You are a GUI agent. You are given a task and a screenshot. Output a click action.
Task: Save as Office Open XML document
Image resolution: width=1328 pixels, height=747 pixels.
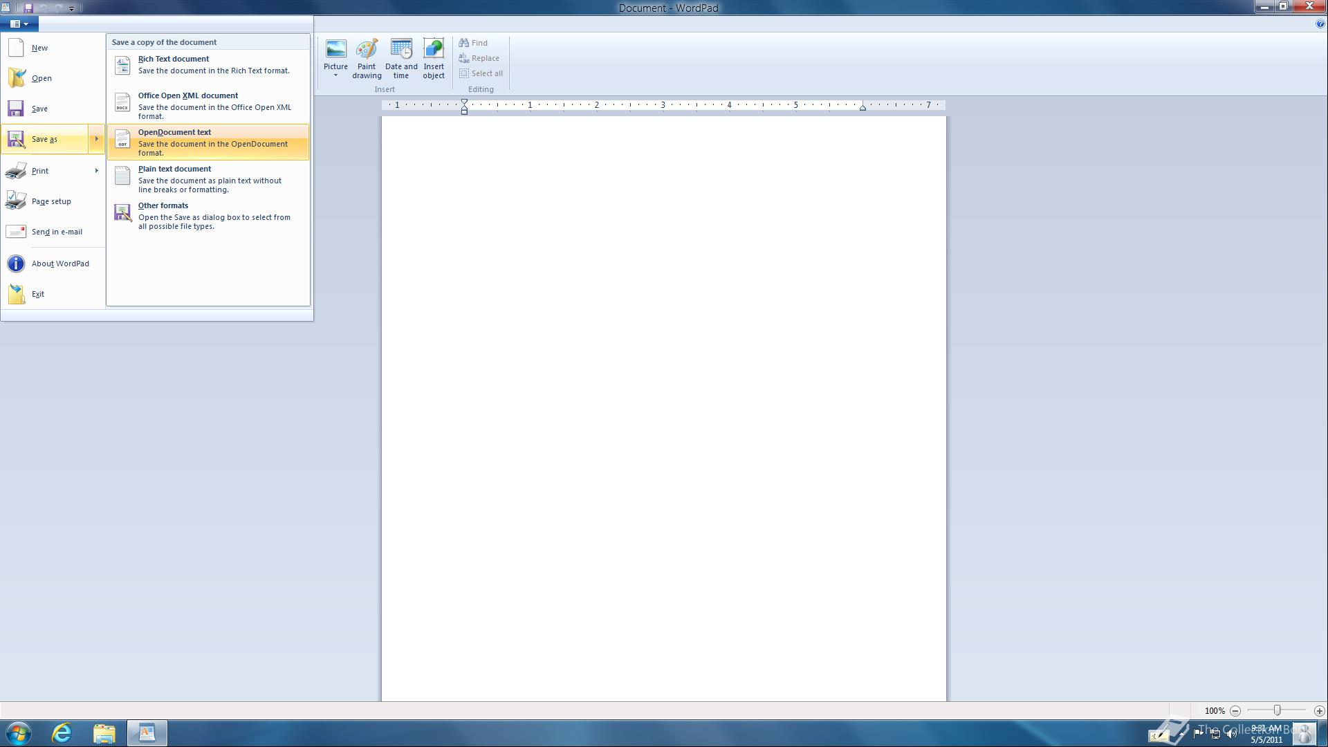pos(208,106)
